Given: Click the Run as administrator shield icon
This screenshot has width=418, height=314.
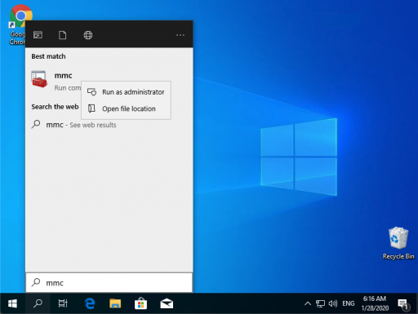Looking at the screenshot, I should click(x=91, y=92).
